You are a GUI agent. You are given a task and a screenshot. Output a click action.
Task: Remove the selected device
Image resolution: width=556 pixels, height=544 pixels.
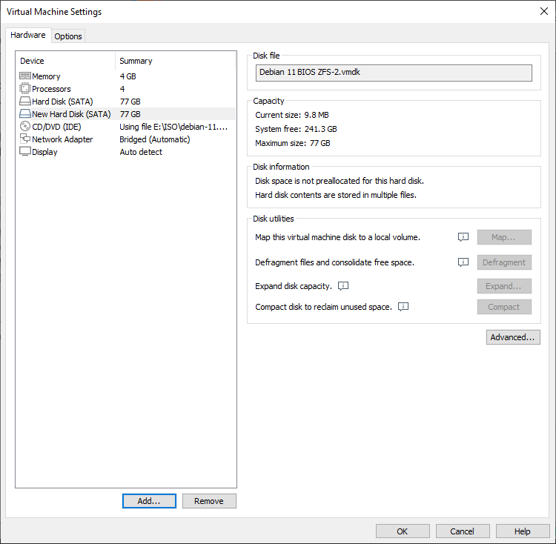point(209,501)
